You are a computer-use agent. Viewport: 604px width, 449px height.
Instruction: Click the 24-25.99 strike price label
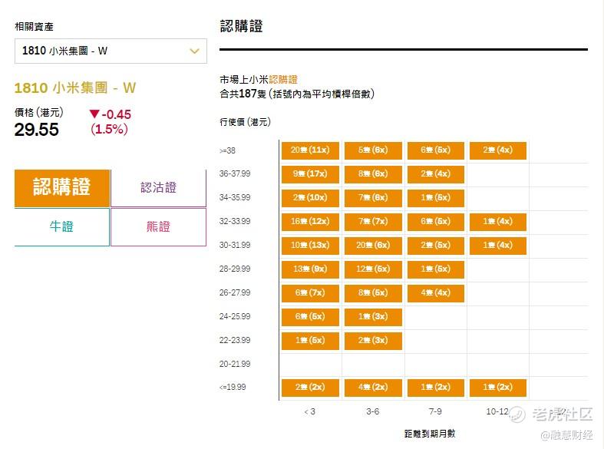235,316
